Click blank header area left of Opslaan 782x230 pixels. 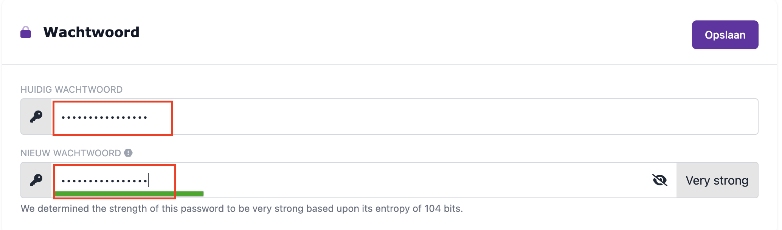416,34
